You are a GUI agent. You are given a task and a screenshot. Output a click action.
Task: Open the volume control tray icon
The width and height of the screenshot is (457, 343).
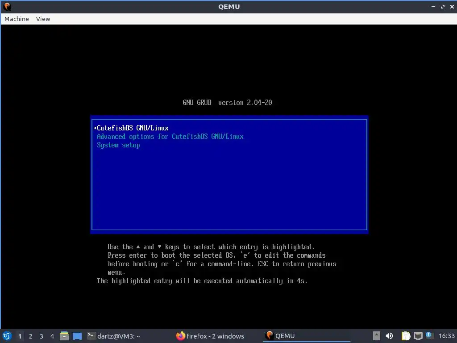(x=389, y=336)
